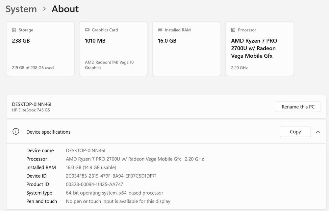Click the DESKTOP-0INN46I PC name header
The width and height of the screenshot is (329, 211).
32,104
